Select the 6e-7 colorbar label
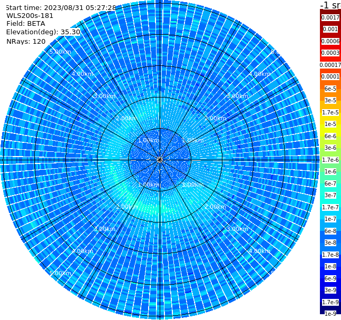 point(330,183)
